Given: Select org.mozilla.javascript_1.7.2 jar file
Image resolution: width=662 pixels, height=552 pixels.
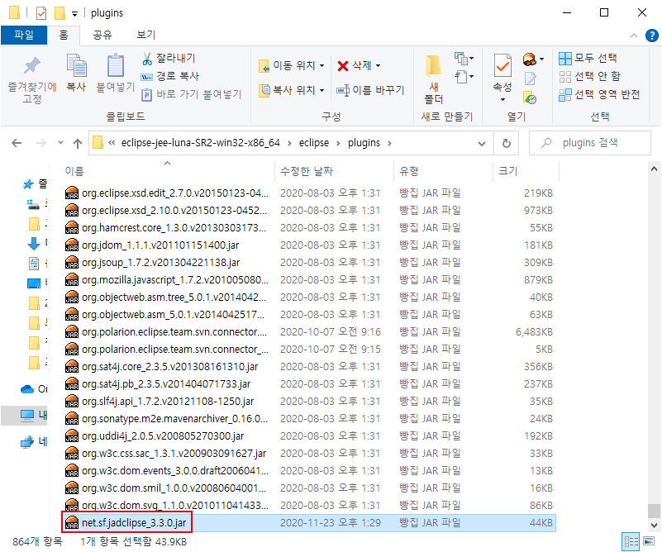Looking at the screenshot, I should click(310, 280).
